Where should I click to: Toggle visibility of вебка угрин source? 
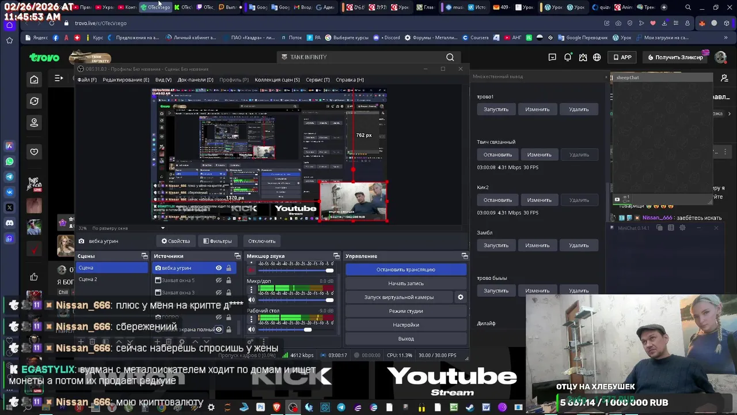(x=219, y=268)
